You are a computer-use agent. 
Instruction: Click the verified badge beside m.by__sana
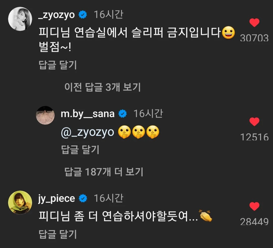coord(123,114)
